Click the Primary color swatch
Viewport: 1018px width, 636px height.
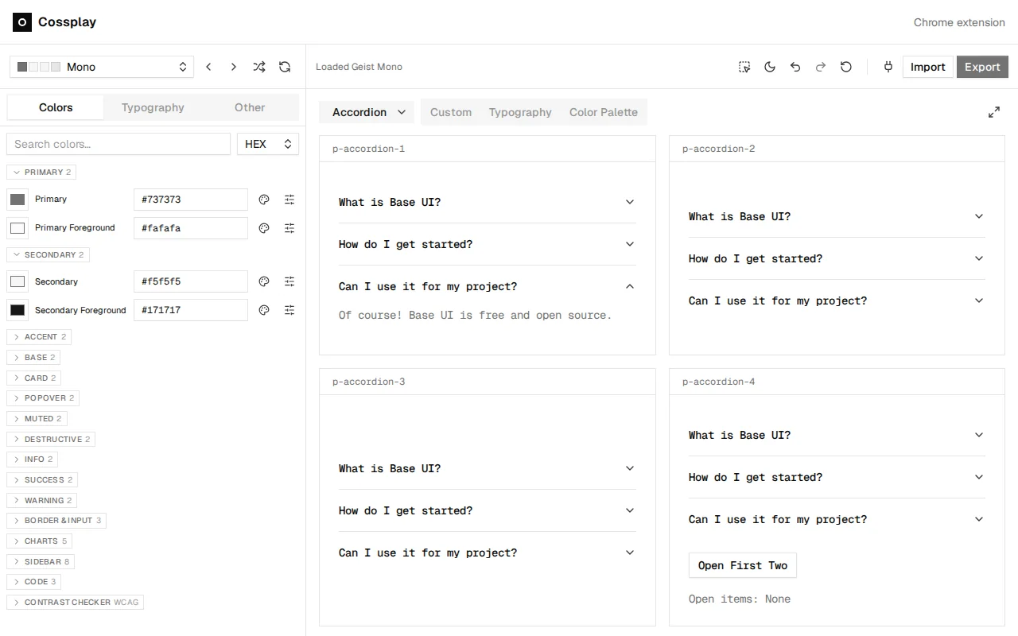click(x=17, y=200)
